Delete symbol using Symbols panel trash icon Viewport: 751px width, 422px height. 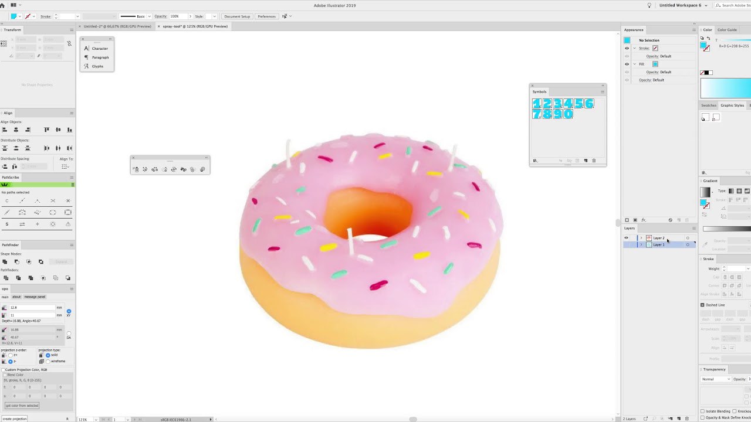594,161
